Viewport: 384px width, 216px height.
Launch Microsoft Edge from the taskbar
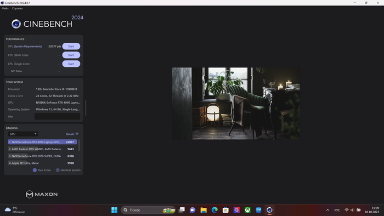[x=214, y=210]
